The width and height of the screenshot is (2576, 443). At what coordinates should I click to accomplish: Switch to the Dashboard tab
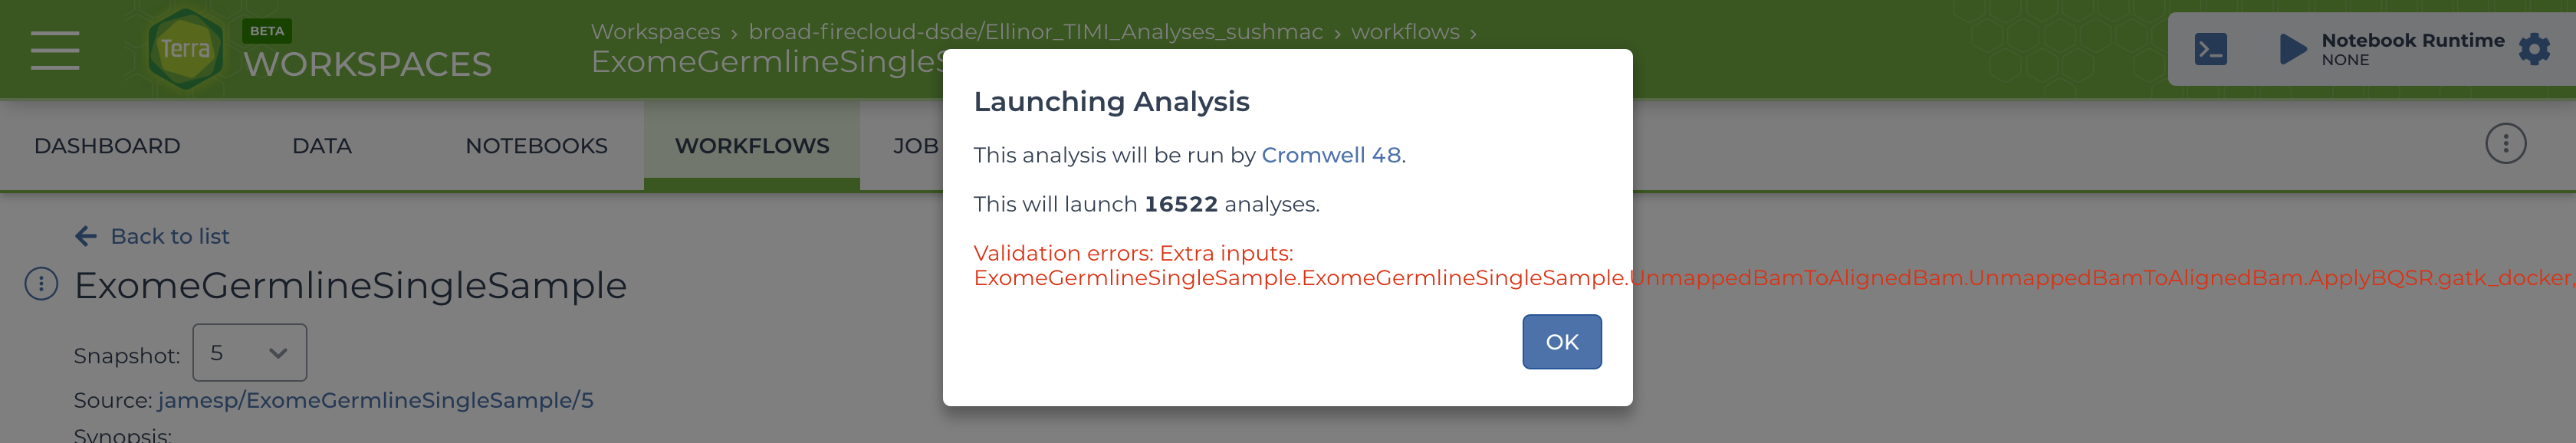point(107,146)
